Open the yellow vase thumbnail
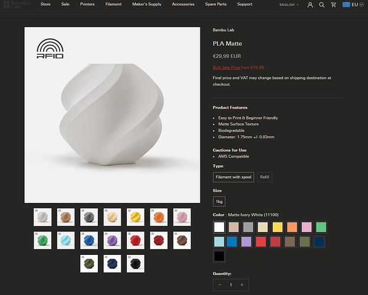Viewport: 368px width, 295px height. pos(136,217)
